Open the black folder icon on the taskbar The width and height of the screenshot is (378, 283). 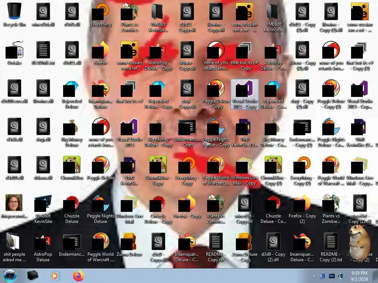[32, 276]
